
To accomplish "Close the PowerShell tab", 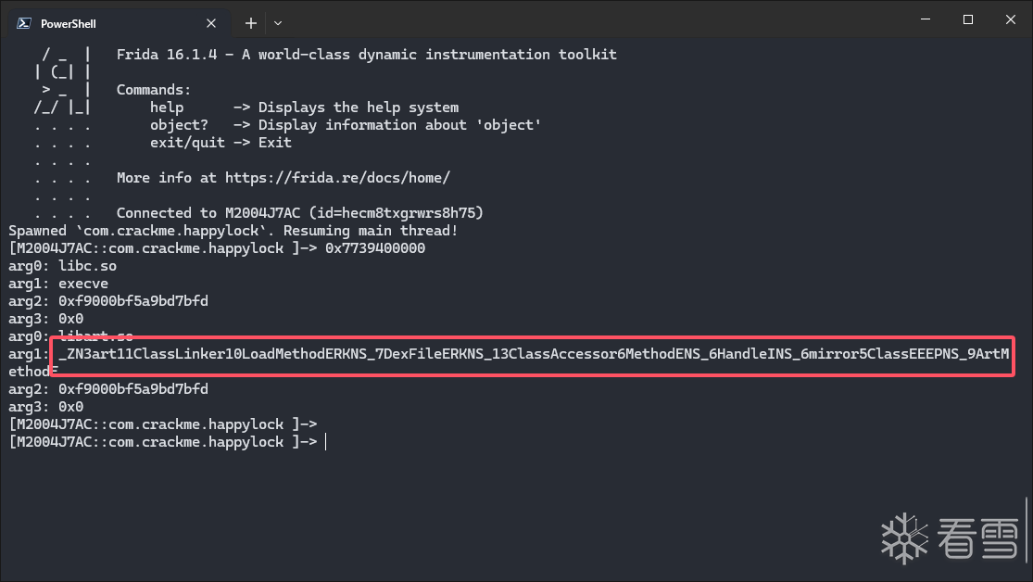I will pos(212,23).
